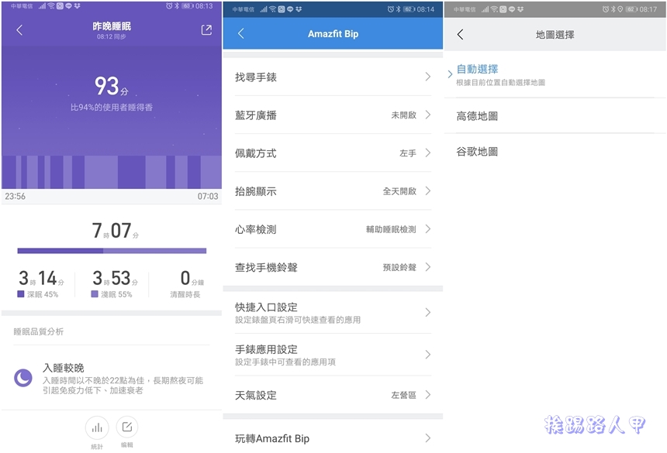
Task: Tap back arrow on sleep screen
Action: tap(19, 29)
